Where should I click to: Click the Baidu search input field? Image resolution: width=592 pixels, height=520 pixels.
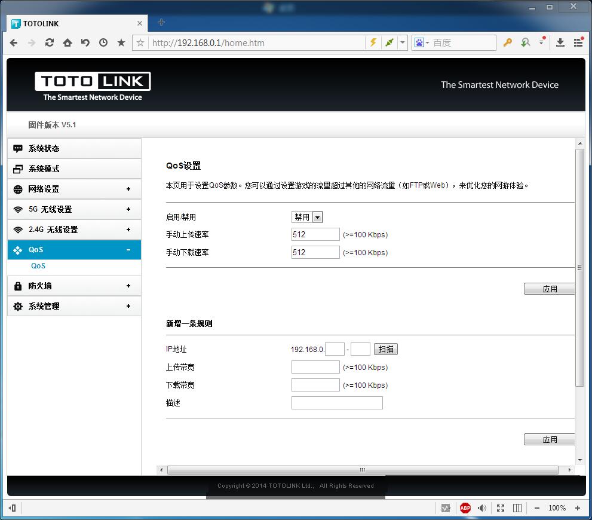tap(463, 42)
